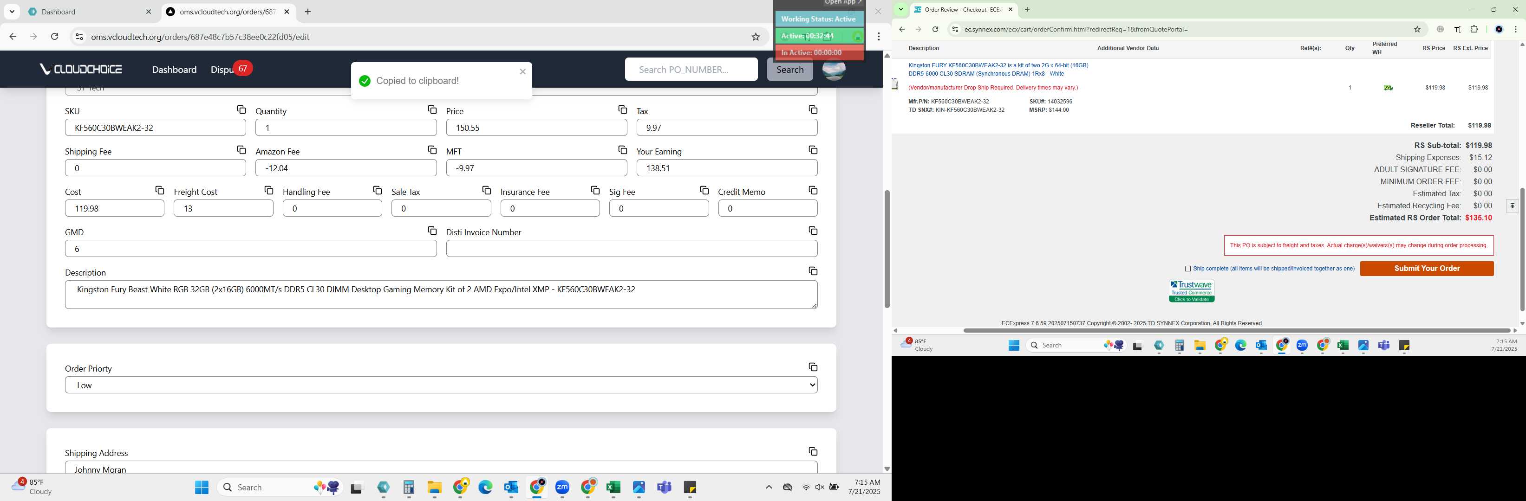
Task: Click the Synnex horizontal scrollbar
Action: click(1237, 330)
